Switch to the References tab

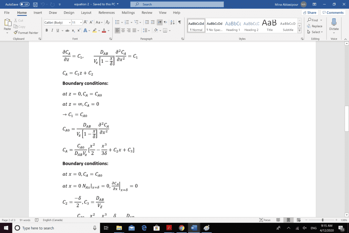pyautogui.click(x=106, y=13)
